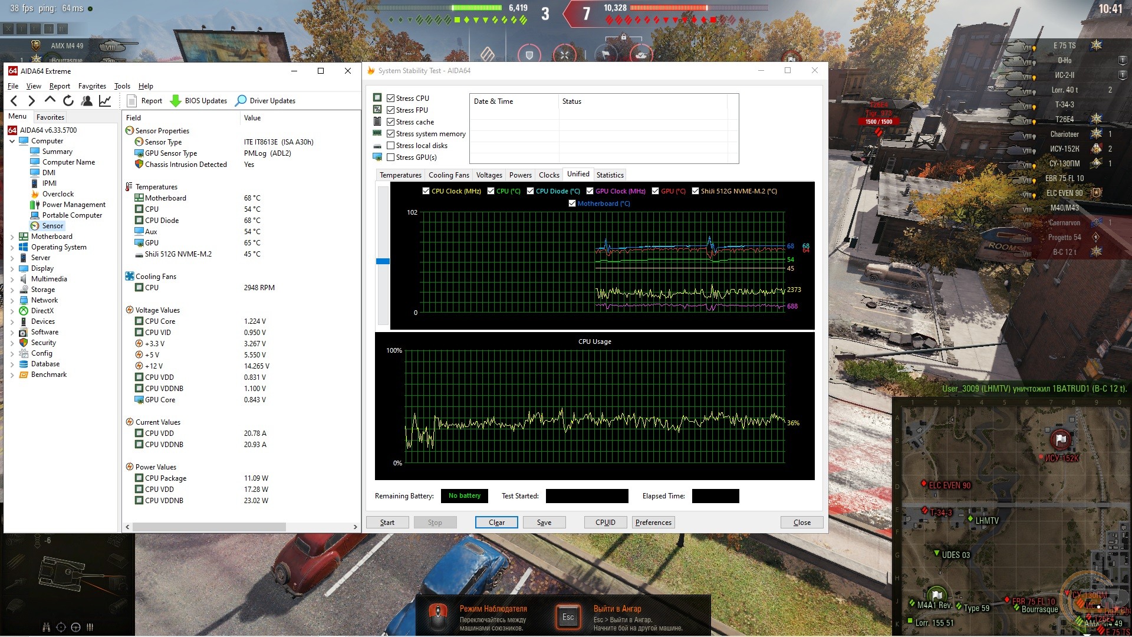Viewport: 1132px width, 637px height.
Task: Uncheck the Stress FPU checkbox
Action: pyautogui.click(x=390, y=110)
